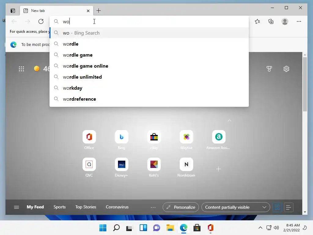Open File Explorer on taskbar
This screenshot has height=235, width=313.
pyautogui.click(x=170, y=228)
